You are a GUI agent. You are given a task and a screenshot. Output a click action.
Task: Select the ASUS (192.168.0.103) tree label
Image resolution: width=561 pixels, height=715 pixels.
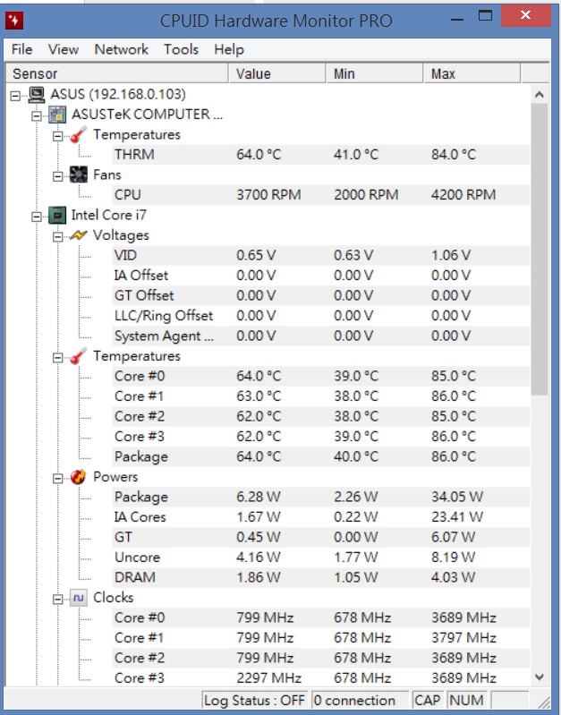pyautogui.click(x=118, y=94)
